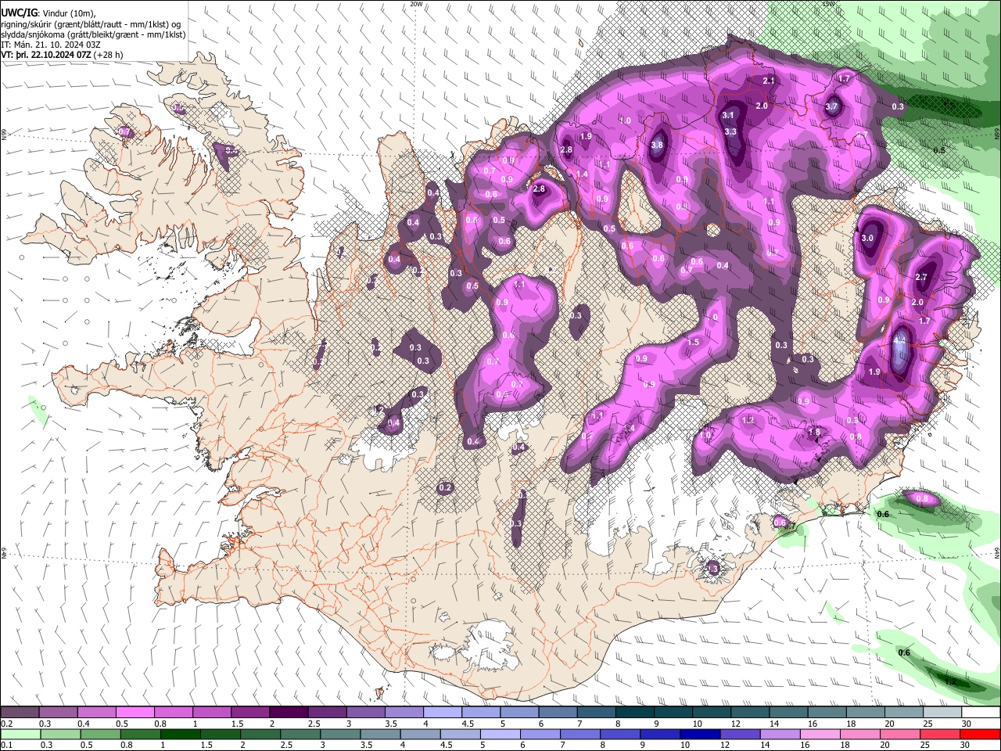
Task: Click the pale green 0.1–0.3 rain swatch
Action: pos(20,734)
